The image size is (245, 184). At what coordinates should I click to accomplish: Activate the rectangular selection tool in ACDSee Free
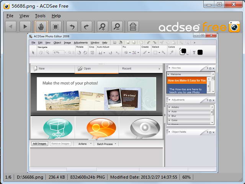[x=56, y=26]
